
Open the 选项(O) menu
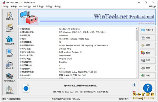coord(49,6)
